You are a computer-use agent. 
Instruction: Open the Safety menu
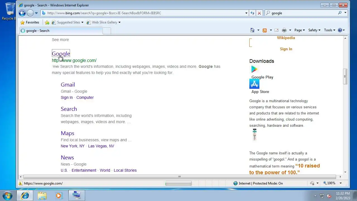314,30
